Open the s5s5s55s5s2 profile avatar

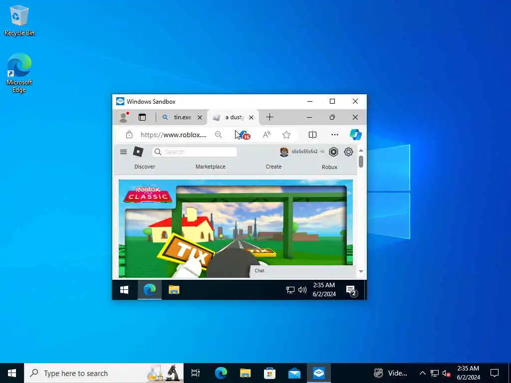coord(284,152)
